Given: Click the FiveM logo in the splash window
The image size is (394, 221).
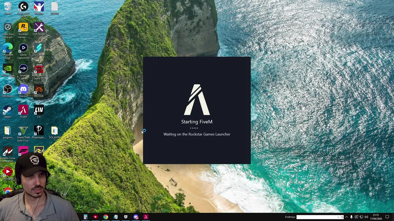Looking at the screenshot, I should point(197,100).
